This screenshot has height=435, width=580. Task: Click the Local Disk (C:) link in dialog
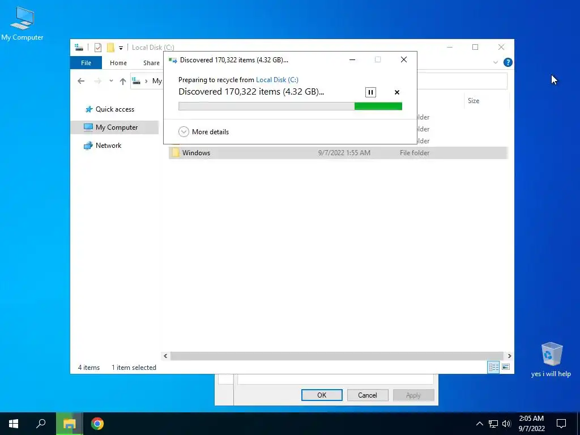277,79
